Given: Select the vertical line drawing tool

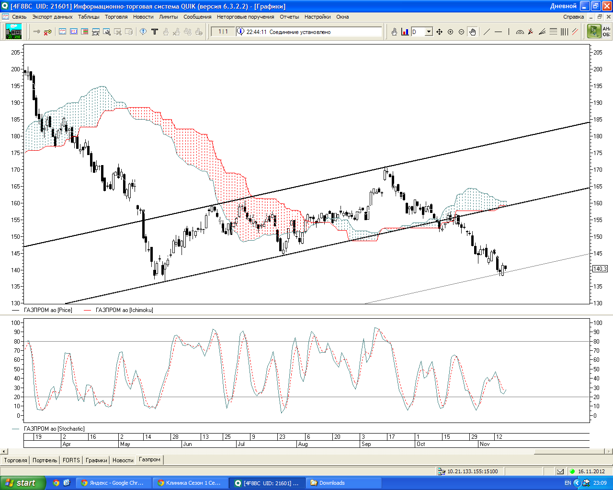Looking at the screenshot, I should [509, 32].
